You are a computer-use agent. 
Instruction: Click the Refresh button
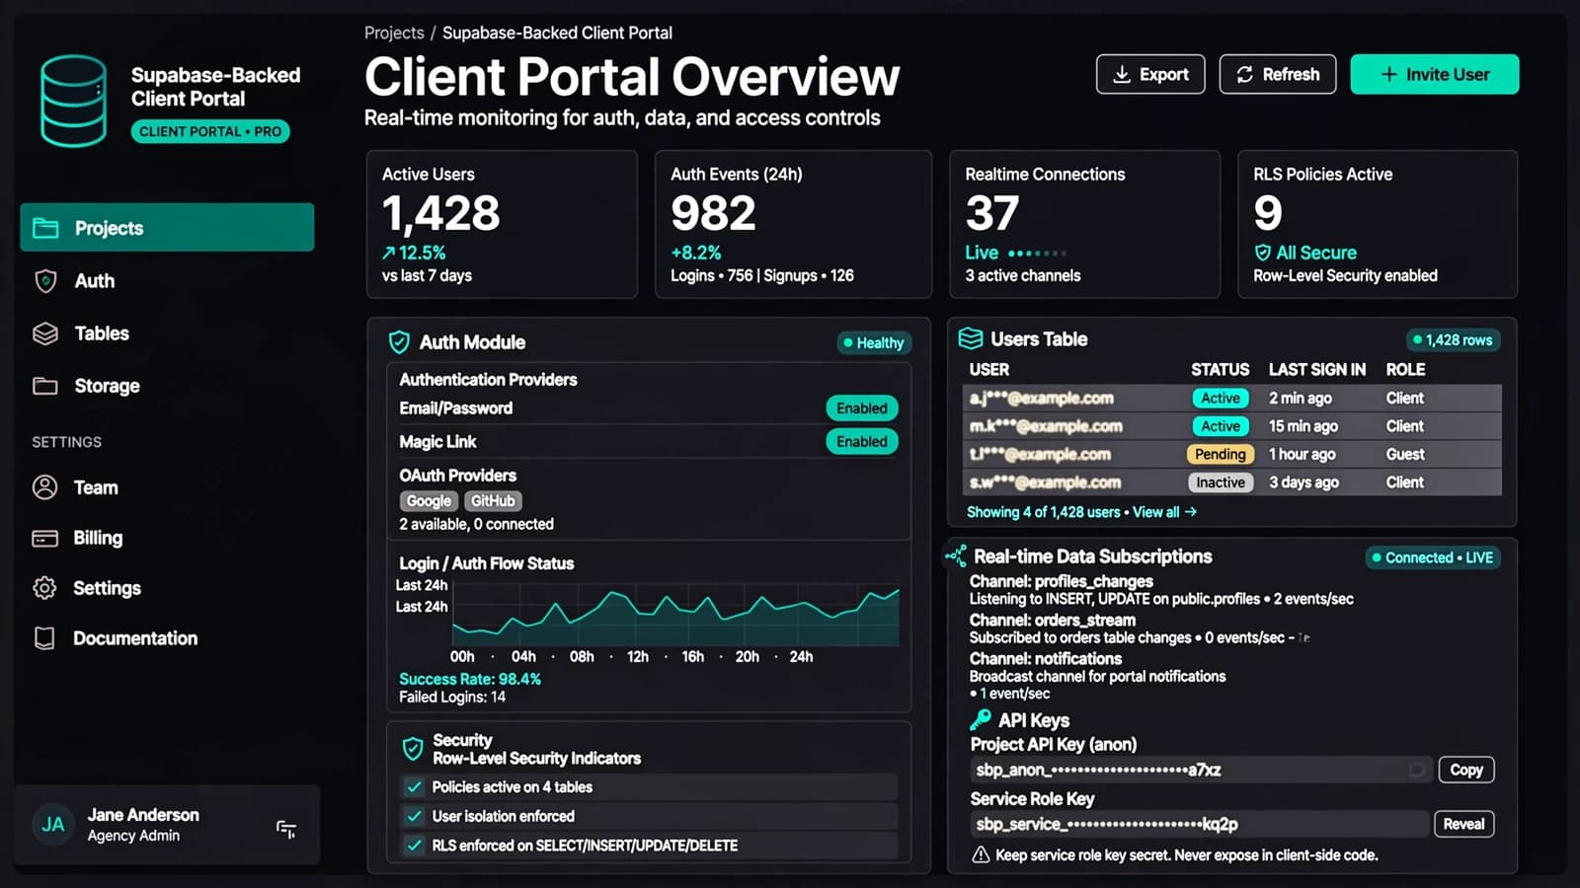[x=1278, y=75]
